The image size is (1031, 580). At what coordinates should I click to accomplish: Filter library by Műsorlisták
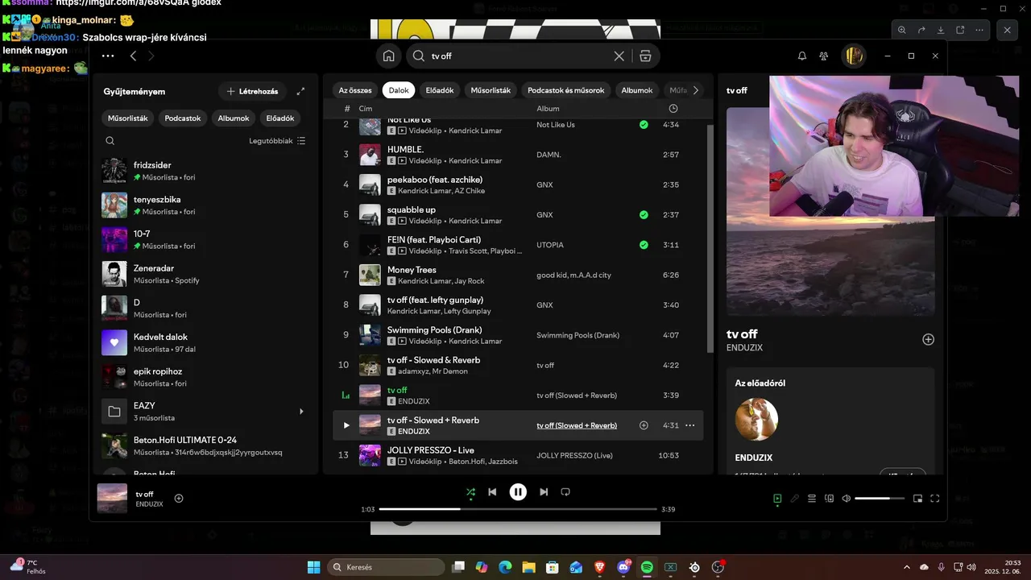pos(128,118)
